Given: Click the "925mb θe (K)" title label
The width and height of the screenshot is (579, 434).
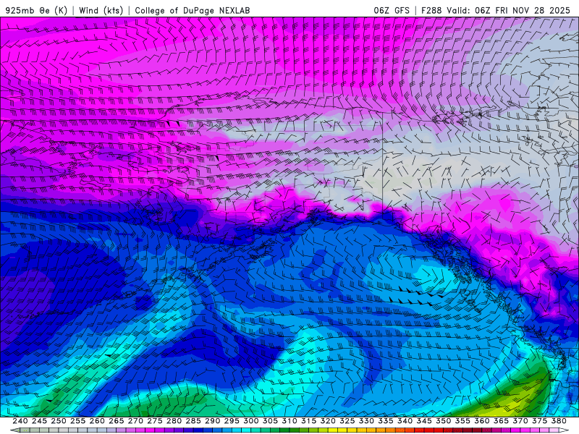Looking at the screenshot, I should click(37, 10).
